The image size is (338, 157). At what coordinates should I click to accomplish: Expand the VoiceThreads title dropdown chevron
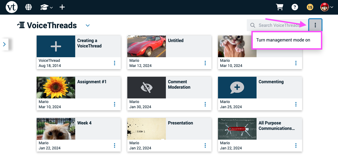click(x=88, y=25)
